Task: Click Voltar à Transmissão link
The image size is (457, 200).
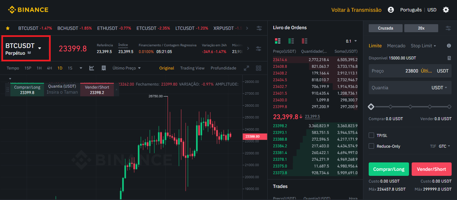Action: pyautogui.click(x=356, y=10)
